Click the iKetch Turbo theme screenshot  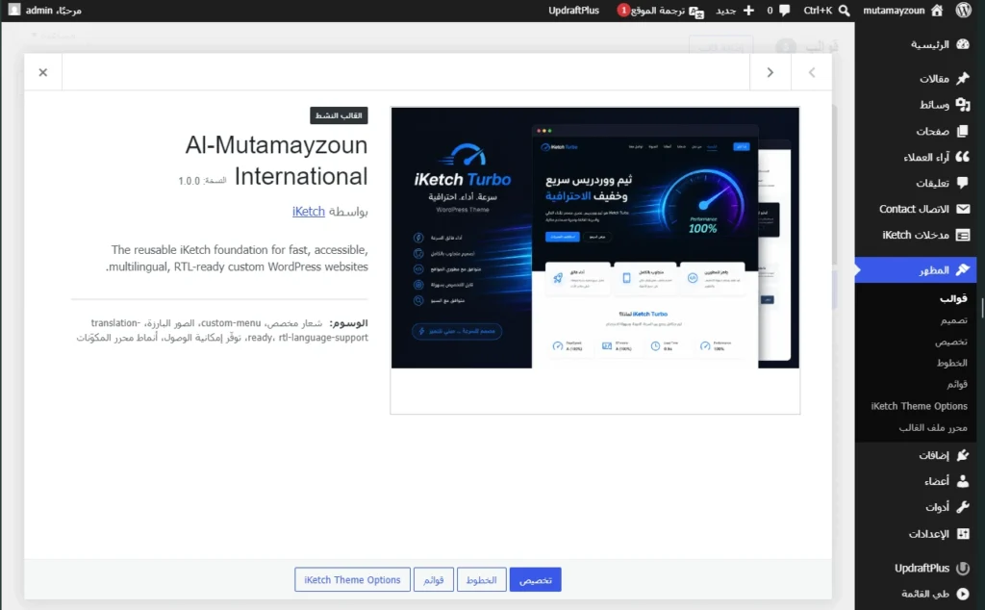[x=594, y=238]
